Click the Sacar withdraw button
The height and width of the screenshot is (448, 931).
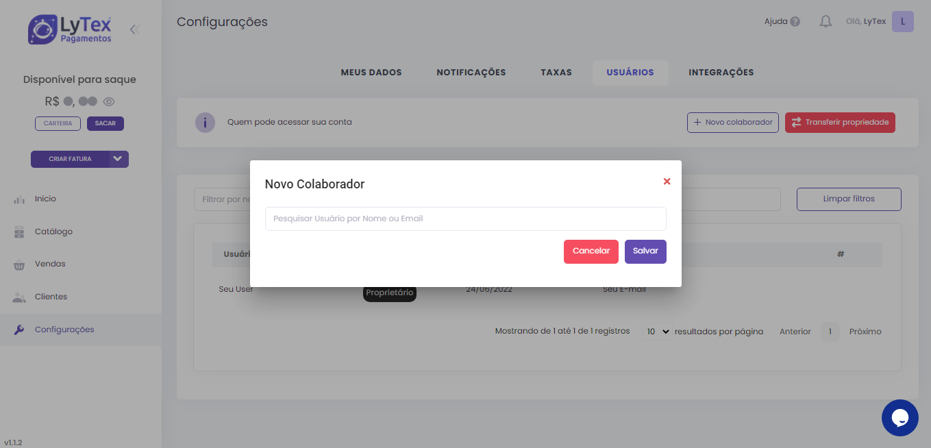105,124
